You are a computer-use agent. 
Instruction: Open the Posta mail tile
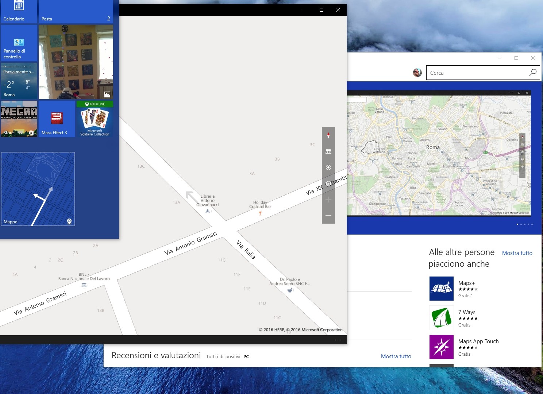76,11
